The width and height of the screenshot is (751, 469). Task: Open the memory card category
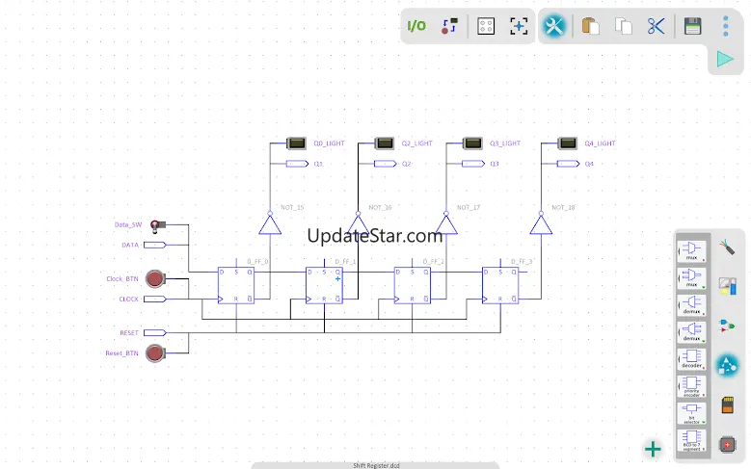tap(728, 404)
